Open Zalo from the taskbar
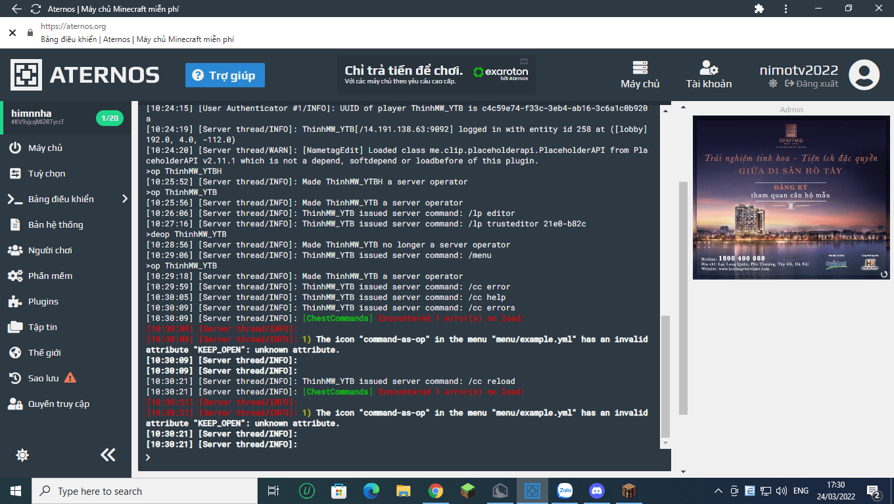 coord(565,491)
